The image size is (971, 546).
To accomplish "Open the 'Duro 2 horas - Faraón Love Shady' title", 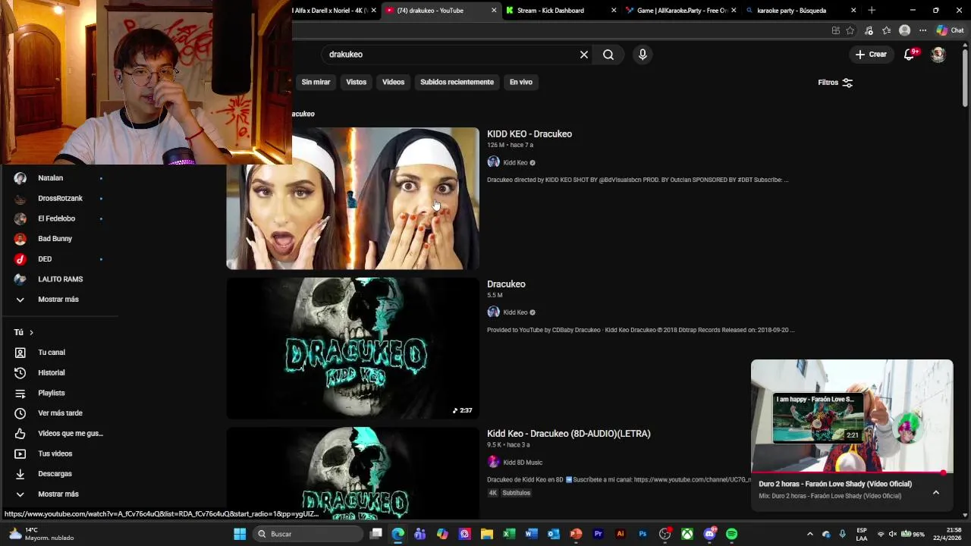I will click(835, 484).
